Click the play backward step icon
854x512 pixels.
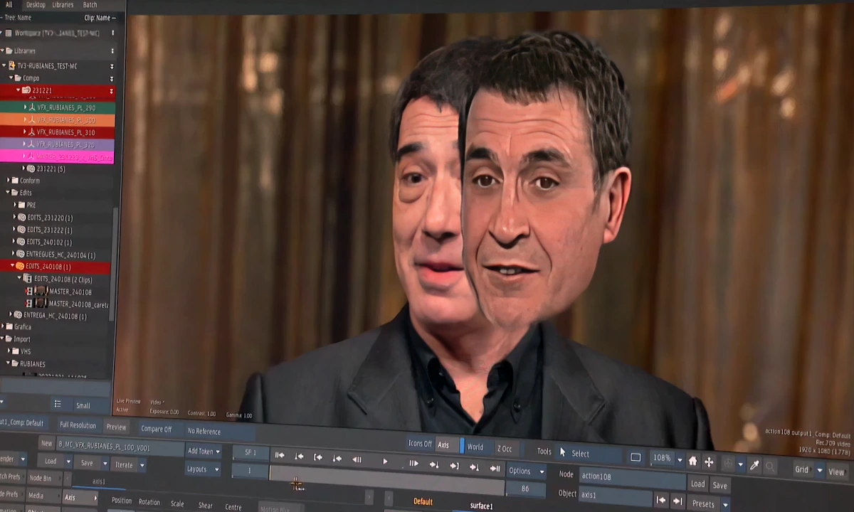(357, 459)
